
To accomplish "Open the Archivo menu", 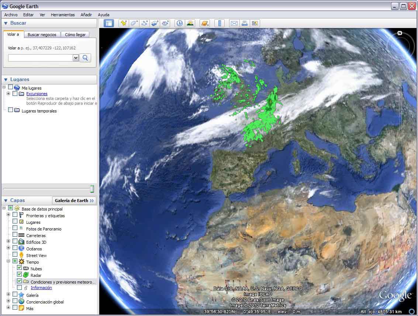I will tap(11, 15).
